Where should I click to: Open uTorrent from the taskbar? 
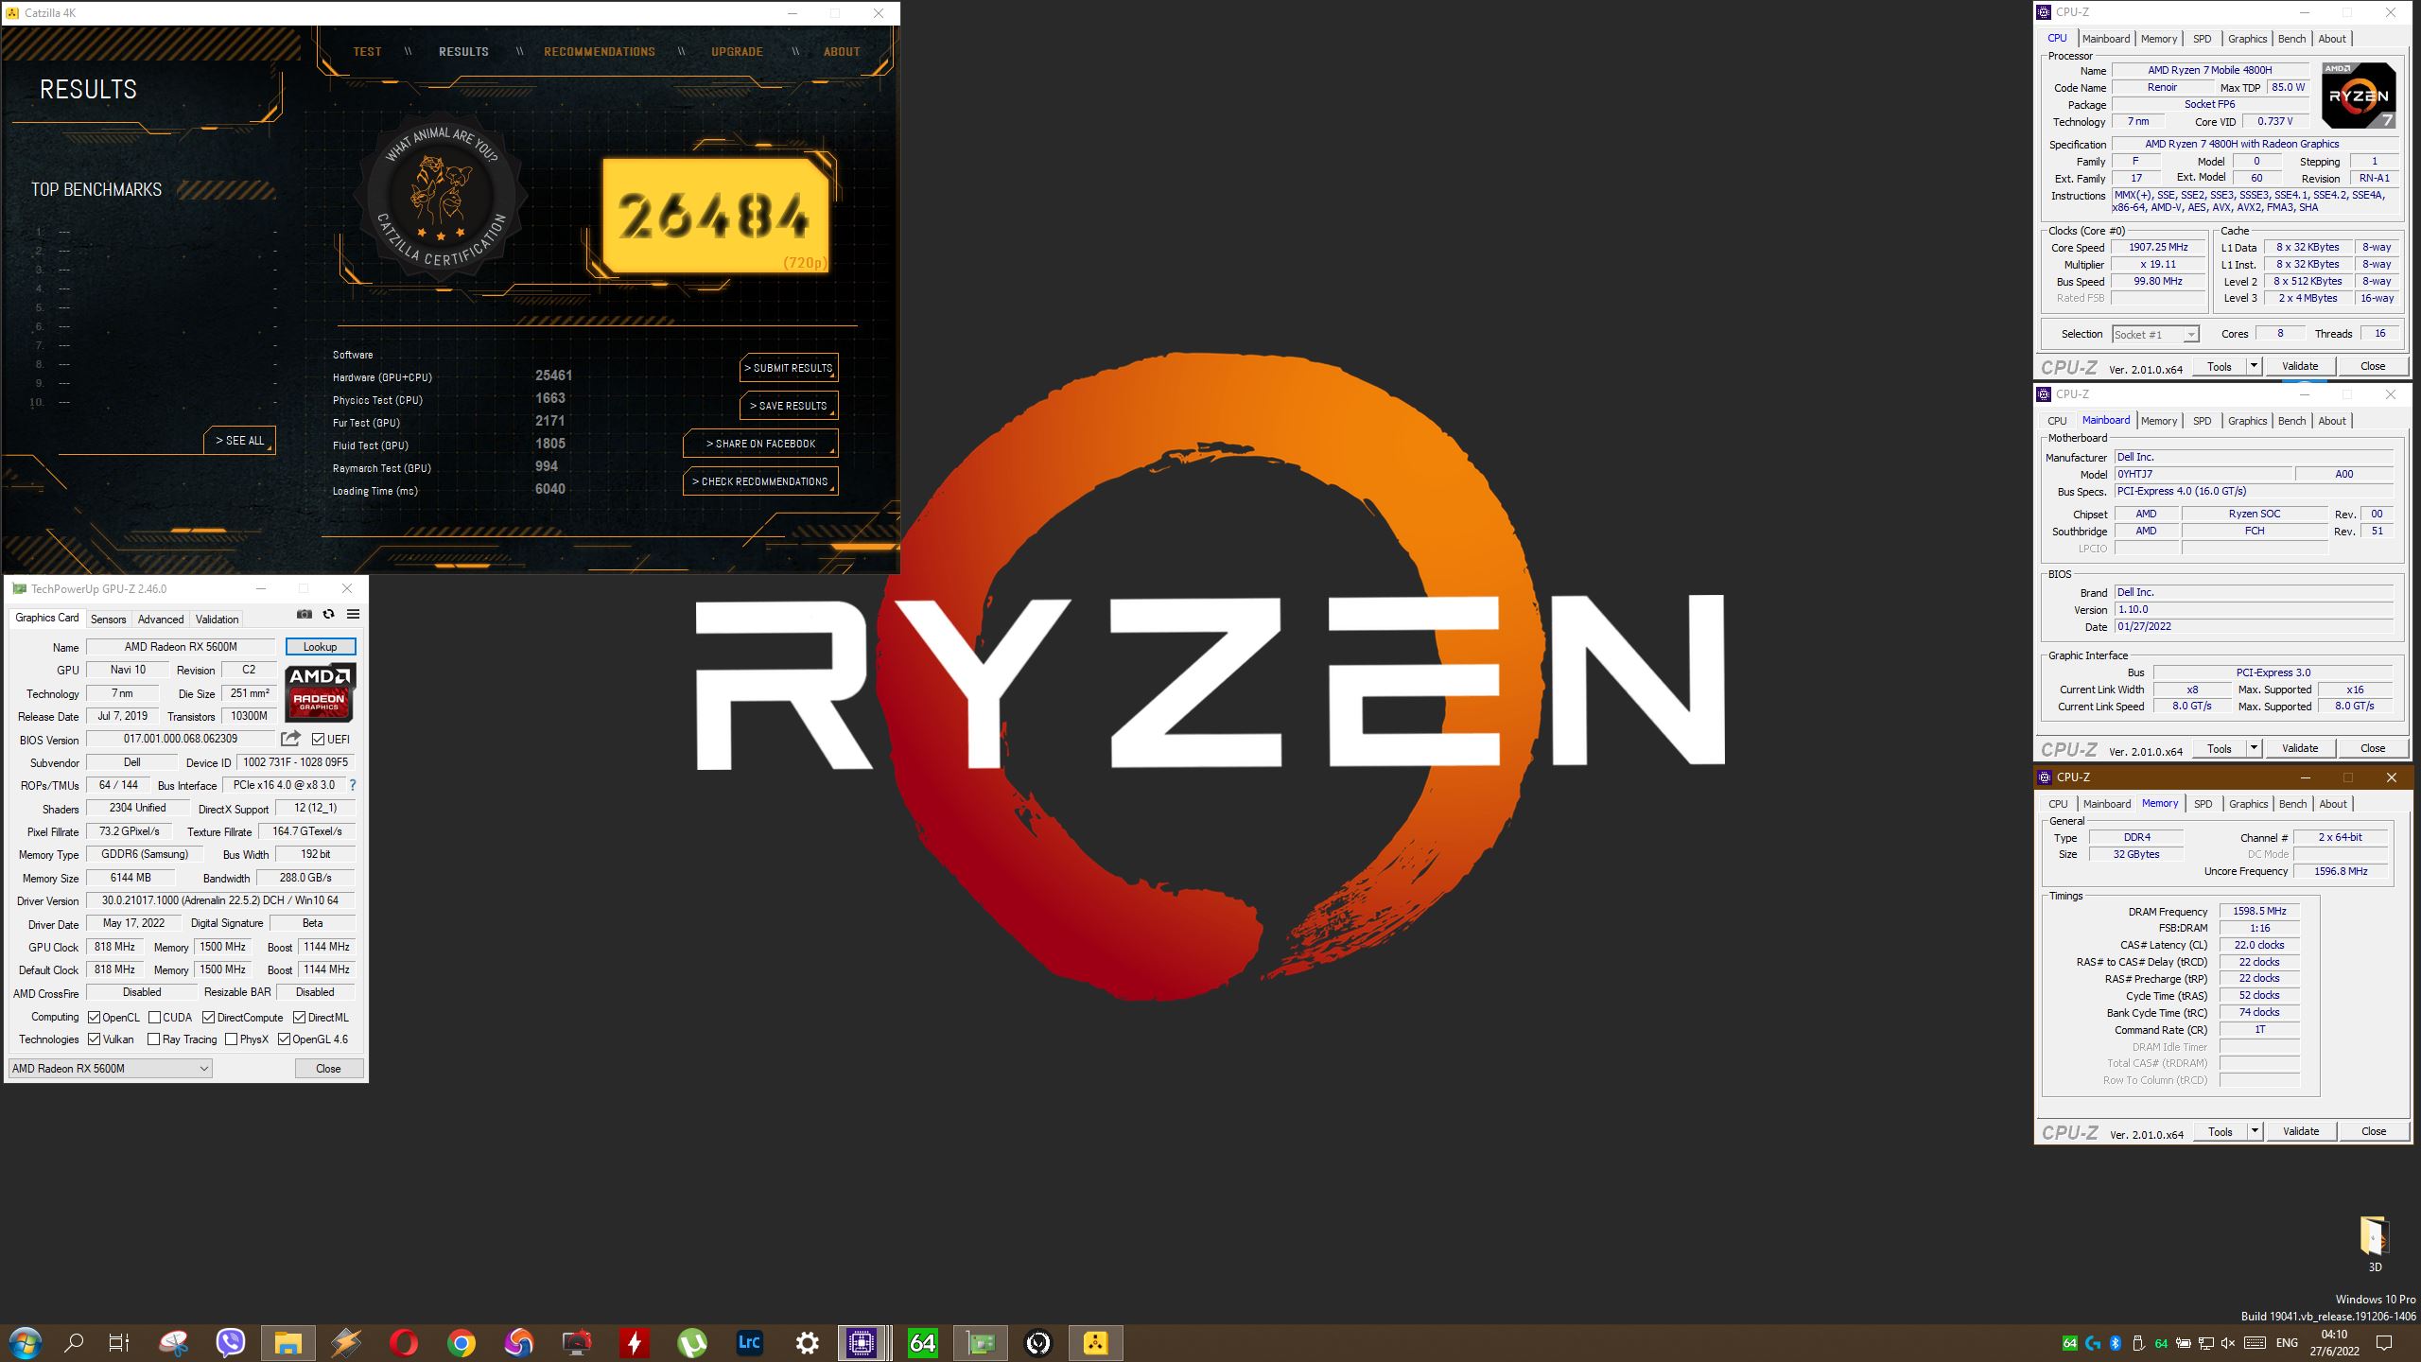tap(692, 1343)
